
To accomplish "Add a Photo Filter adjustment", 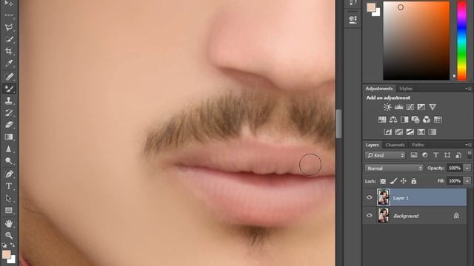I will 415,120.
